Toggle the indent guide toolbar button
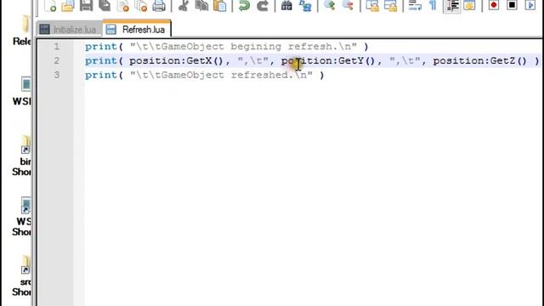The image size is (544, 306). coord(451,6)
